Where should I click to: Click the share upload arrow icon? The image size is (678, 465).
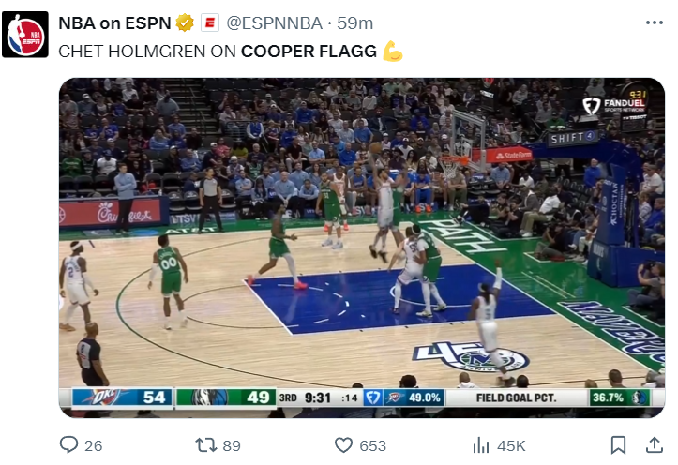654,444
